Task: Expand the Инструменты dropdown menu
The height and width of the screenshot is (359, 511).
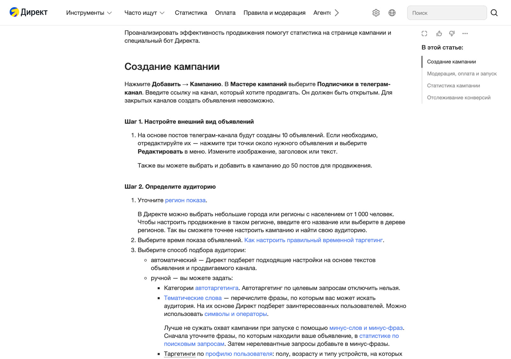Action: 89,13
